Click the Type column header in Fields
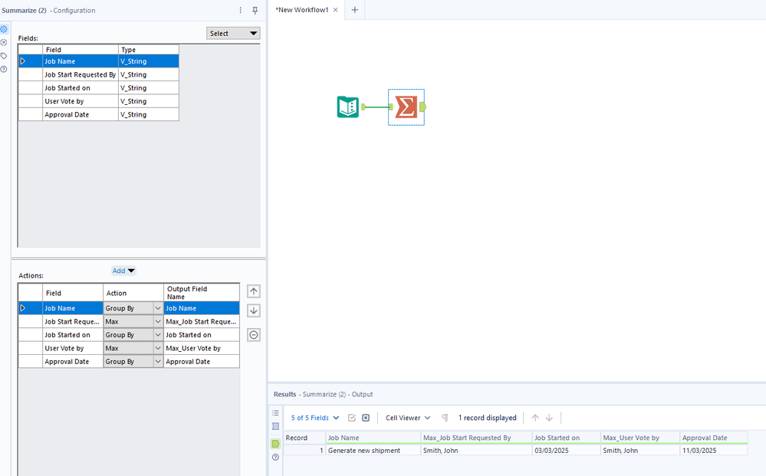This screenshot has height=476, width=766. [x=149, y=50]
